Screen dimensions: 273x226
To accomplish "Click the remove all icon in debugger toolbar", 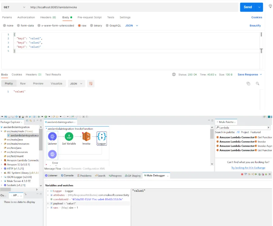I will [270, 174].
